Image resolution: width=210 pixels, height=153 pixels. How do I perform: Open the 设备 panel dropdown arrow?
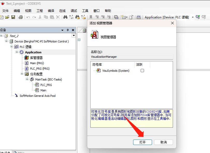click(62, 30)
